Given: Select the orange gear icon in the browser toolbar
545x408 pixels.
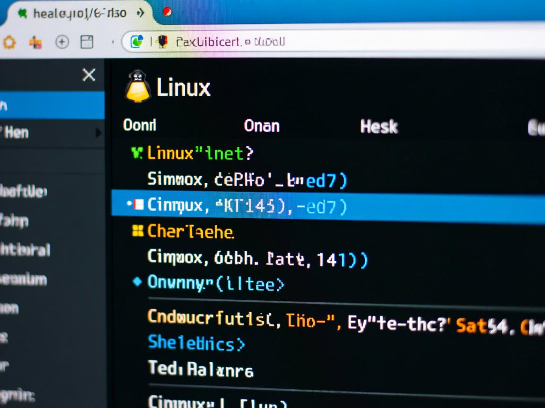Looking at the screenshot, I should coord(10,42).
